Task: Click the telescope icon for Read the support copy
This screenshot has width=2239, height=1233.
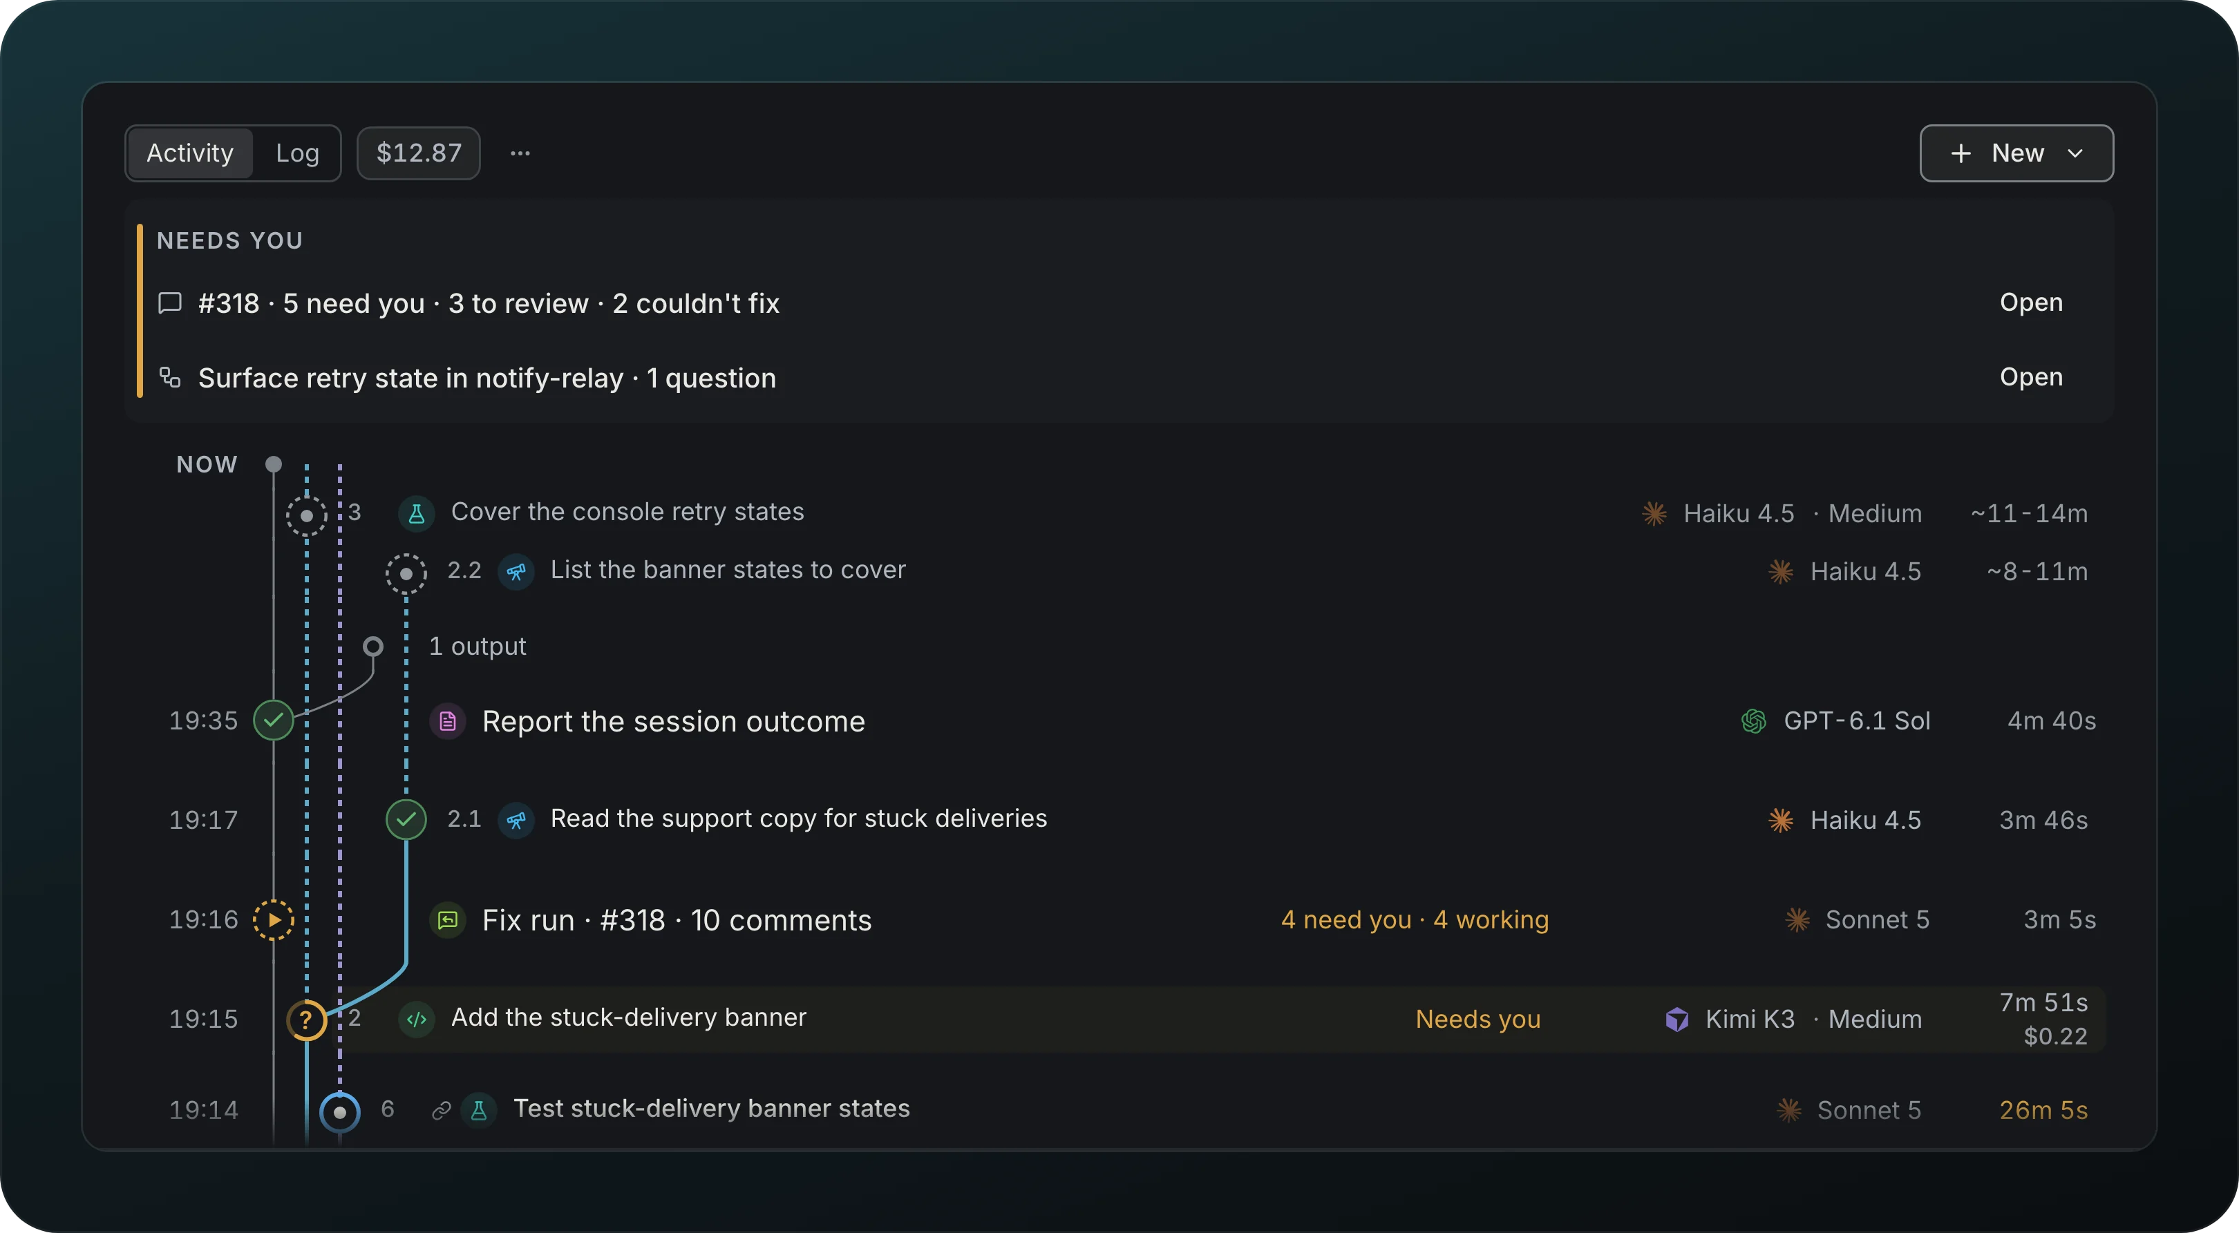Action: click(x=516, y=819)
